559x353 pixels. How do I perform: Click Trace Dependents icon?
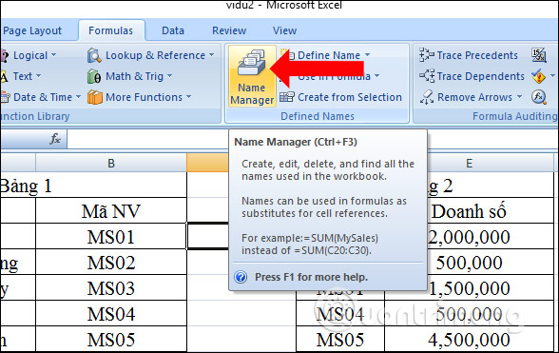pyautogui.click(x=427, y=76)
